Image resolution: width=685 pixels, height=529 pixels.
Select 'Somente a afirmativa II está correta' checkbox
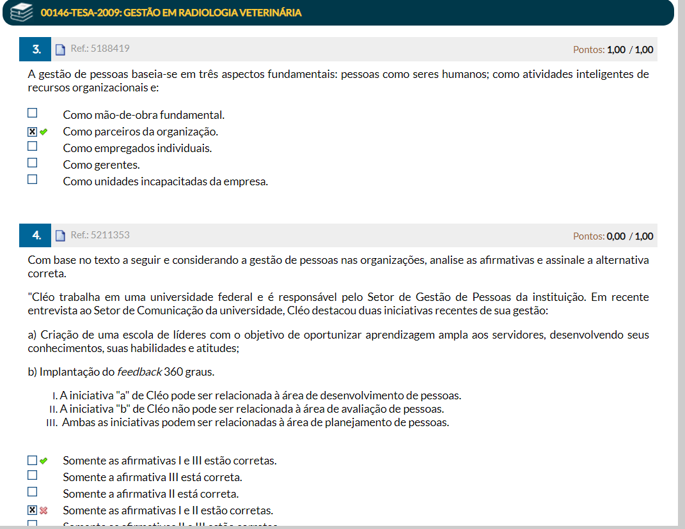click(x=33, y=492)
